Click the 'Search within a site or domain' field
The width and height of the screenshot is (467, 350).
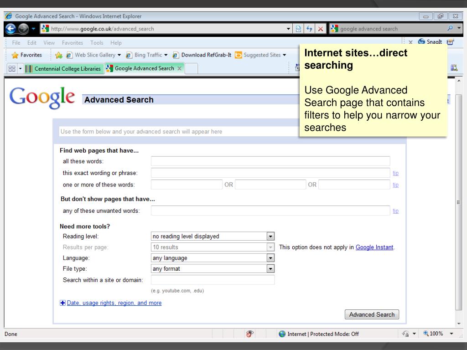click(x=213, y=280)
